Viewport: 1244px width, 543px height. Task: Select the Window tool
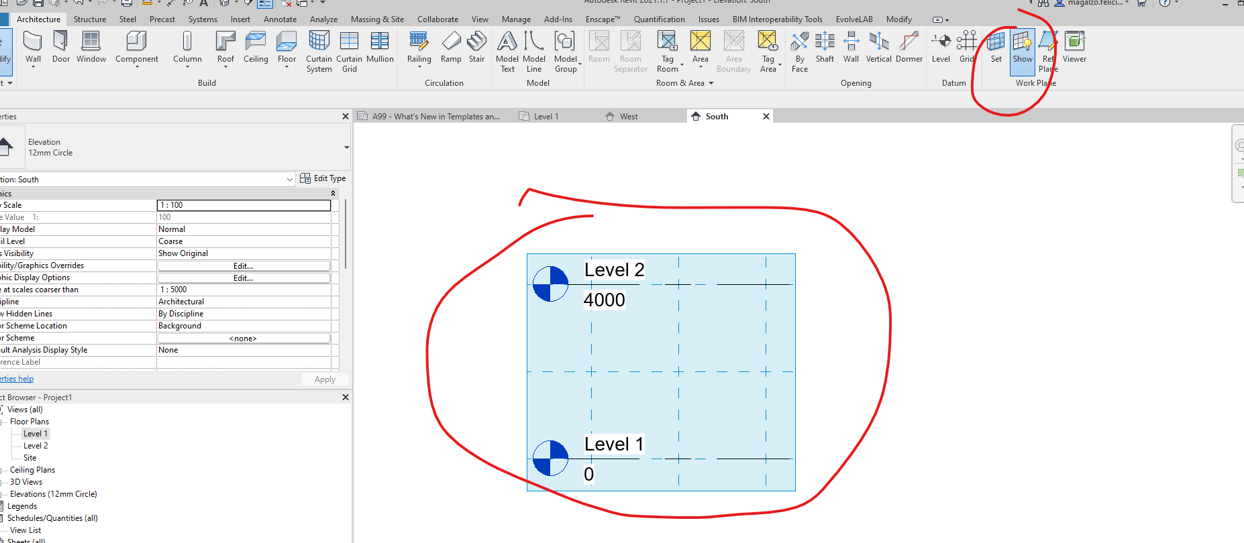pos(91,48)
